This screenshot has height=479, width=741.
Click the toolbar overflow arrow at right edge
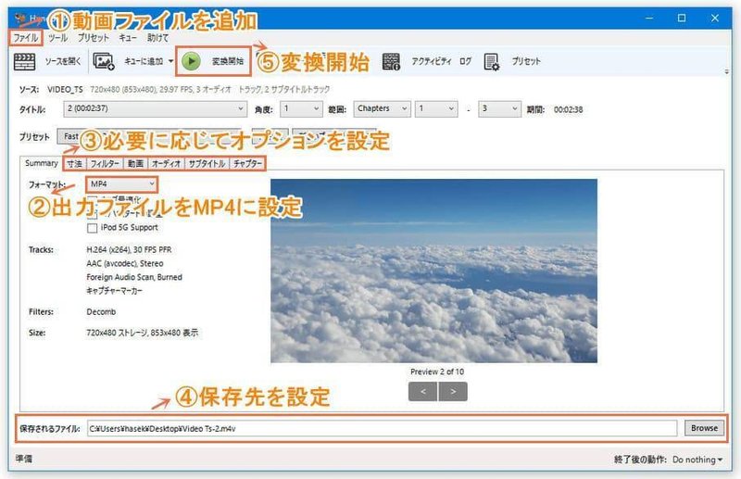(727, 72)
